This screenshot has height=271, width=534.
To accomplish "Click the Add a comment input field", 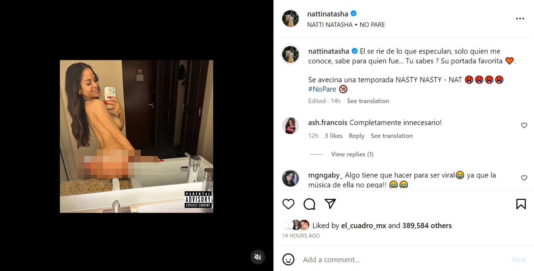I will (x=331, y=259).
